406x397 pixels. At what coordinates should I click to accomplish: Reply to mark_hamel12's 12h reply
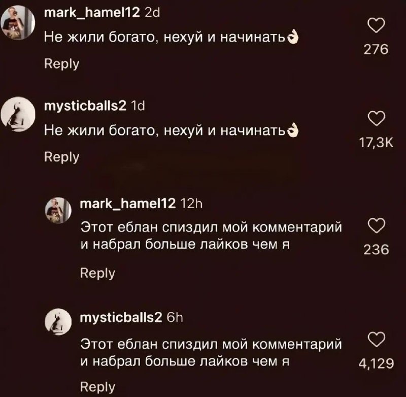tap(97, 273)
